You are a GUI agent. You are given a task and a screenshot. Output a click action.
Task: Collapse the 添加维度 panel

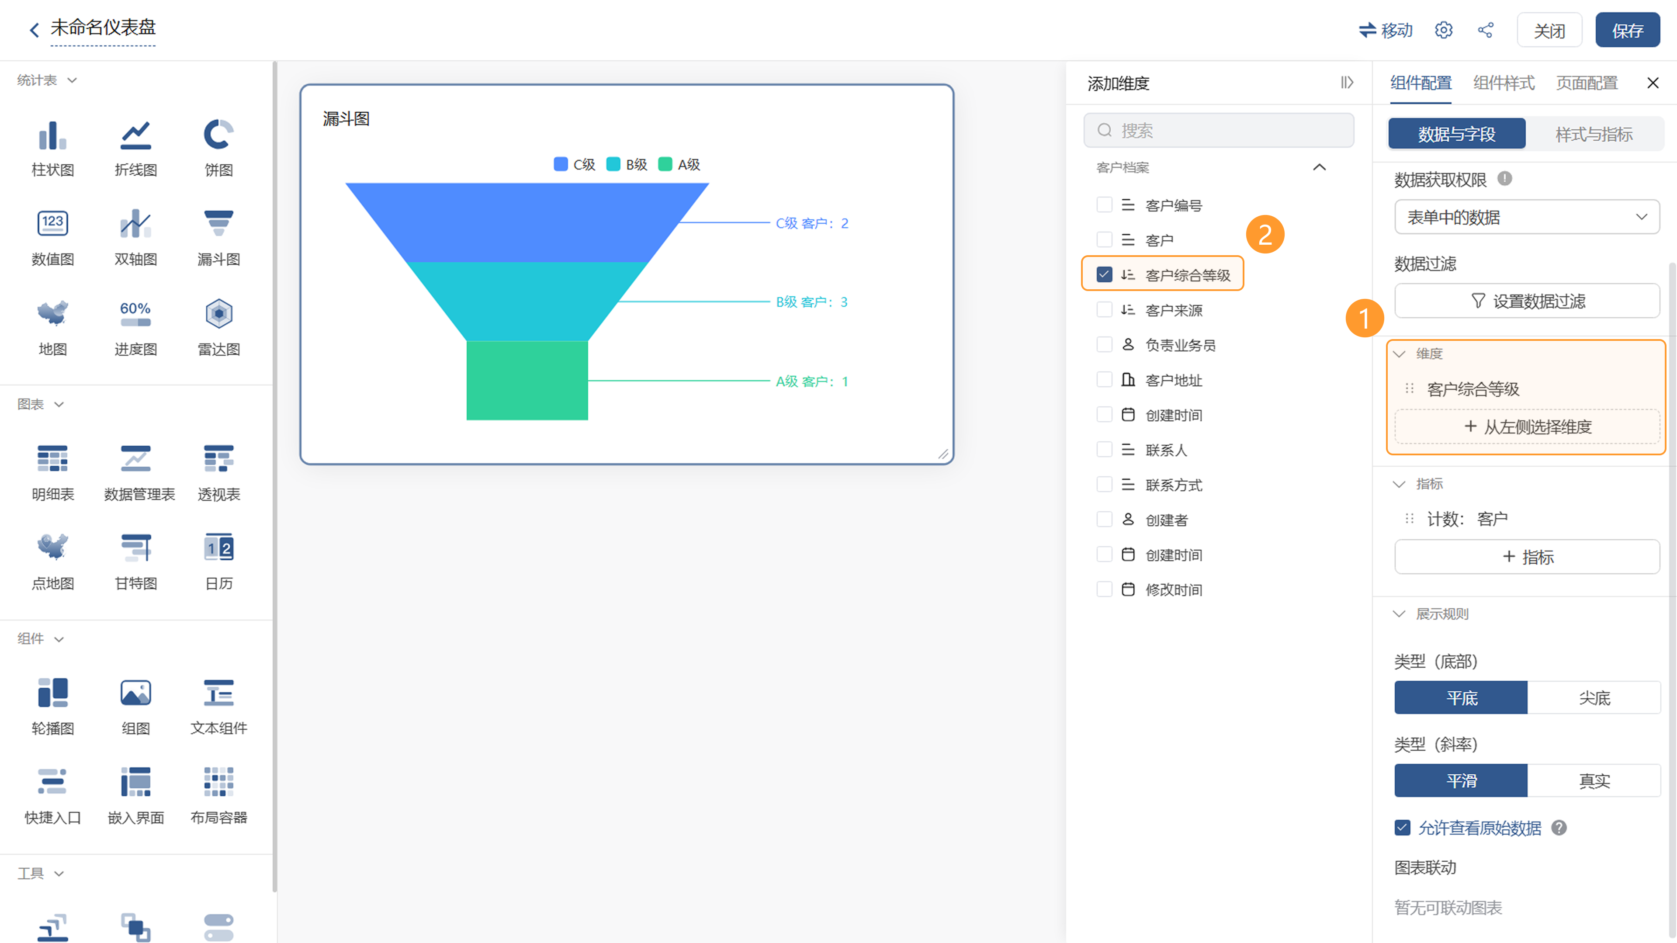pos(1346,83)
